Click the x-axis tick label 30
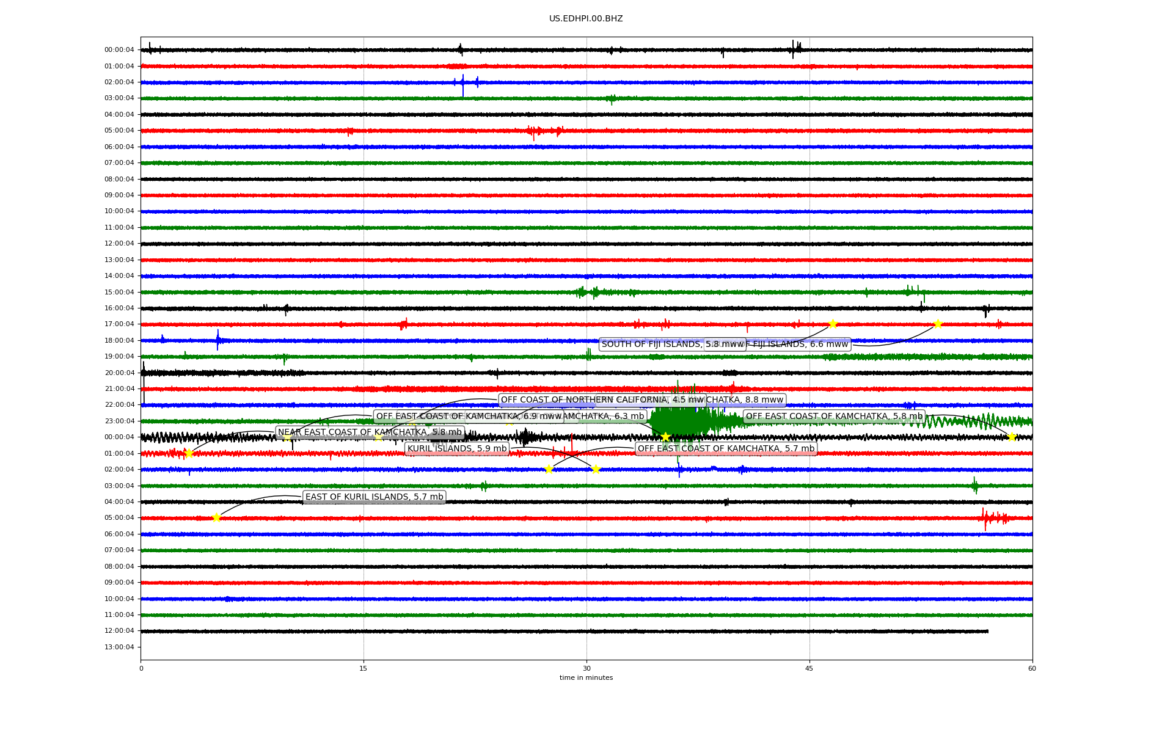Image resolution: width=1173 pixels, height=733 pixels. (586, 668)
